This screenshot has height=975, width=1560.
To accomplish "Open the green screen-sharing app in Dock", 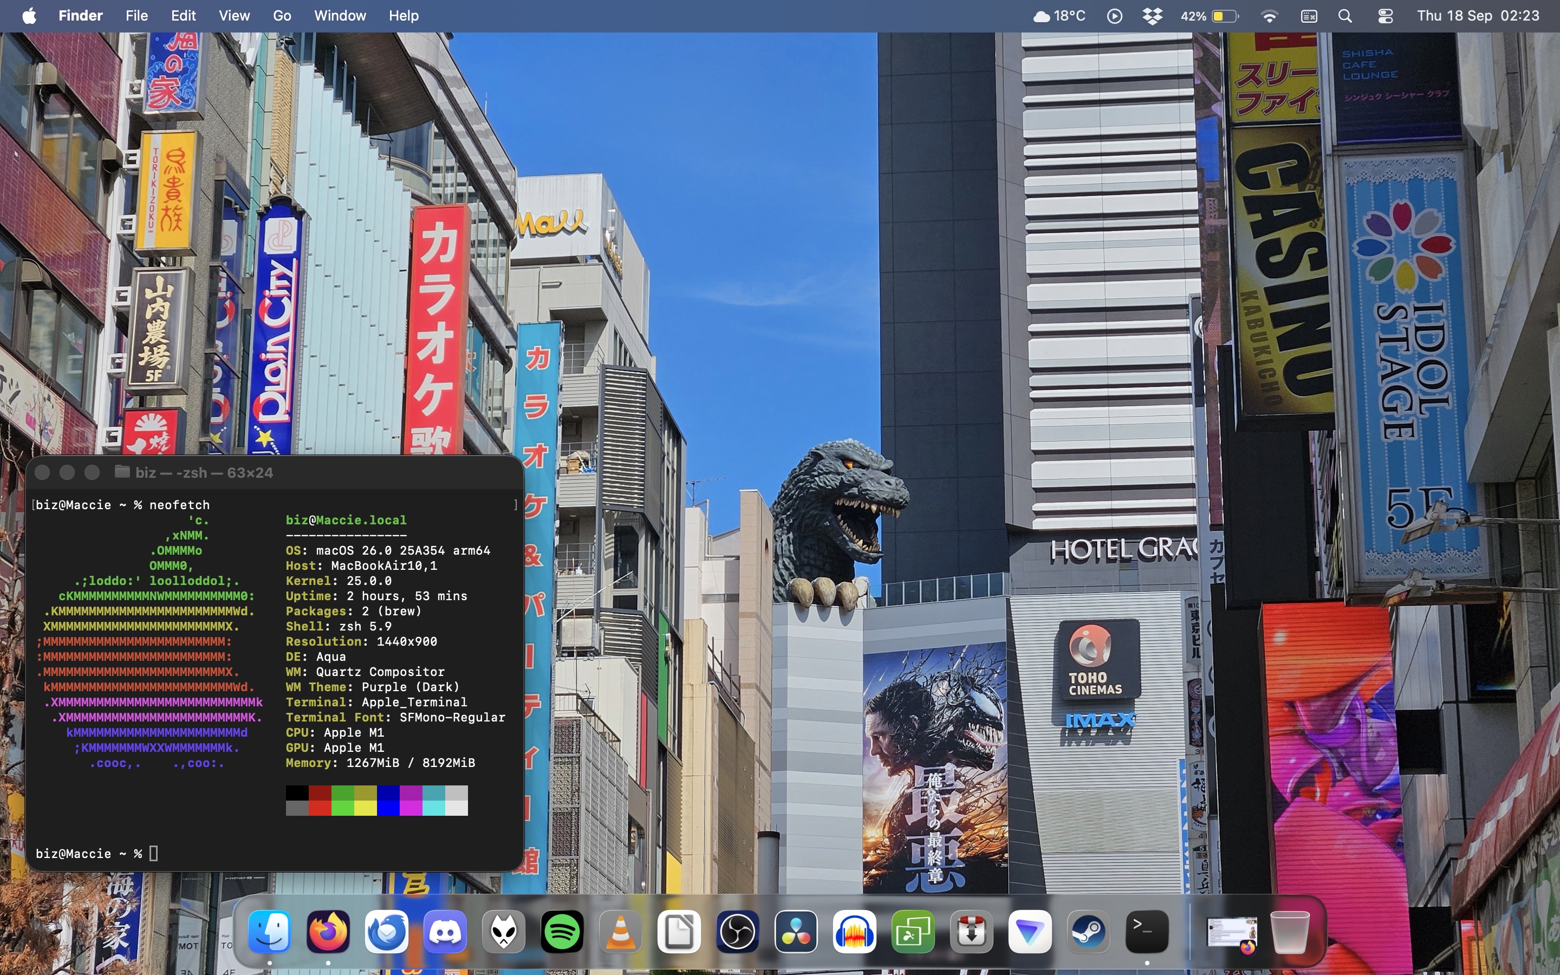I will tap(913, 931).
